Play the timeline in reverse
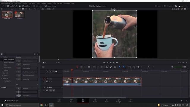 [x=107, y=62]
